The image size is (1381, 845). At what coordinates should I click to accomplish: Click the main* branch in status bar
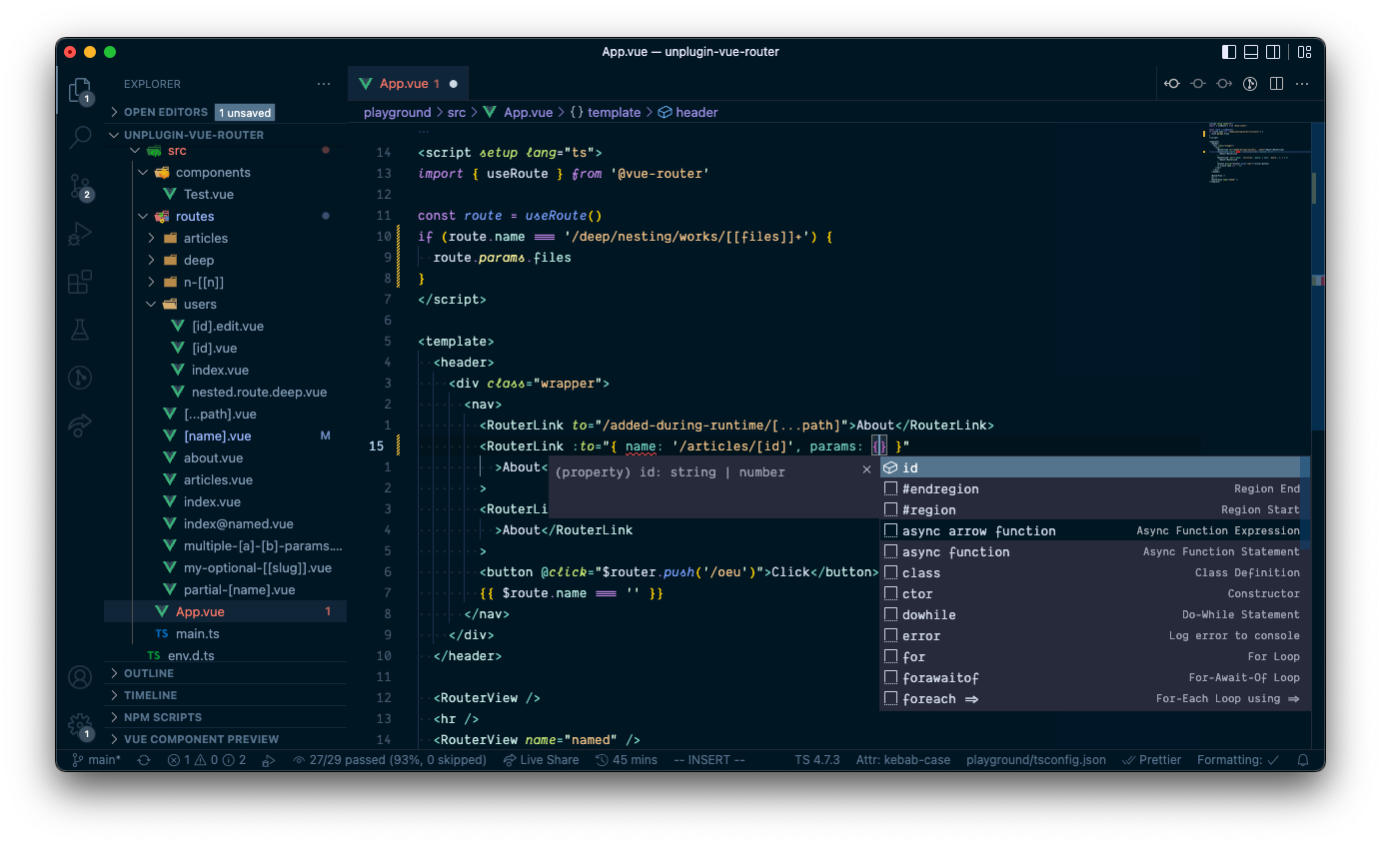tap(96, 760)
